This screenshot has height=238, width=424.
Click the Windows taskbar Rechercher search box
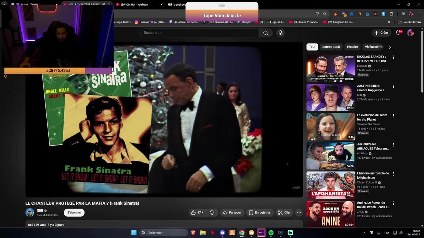click(164, 233)
